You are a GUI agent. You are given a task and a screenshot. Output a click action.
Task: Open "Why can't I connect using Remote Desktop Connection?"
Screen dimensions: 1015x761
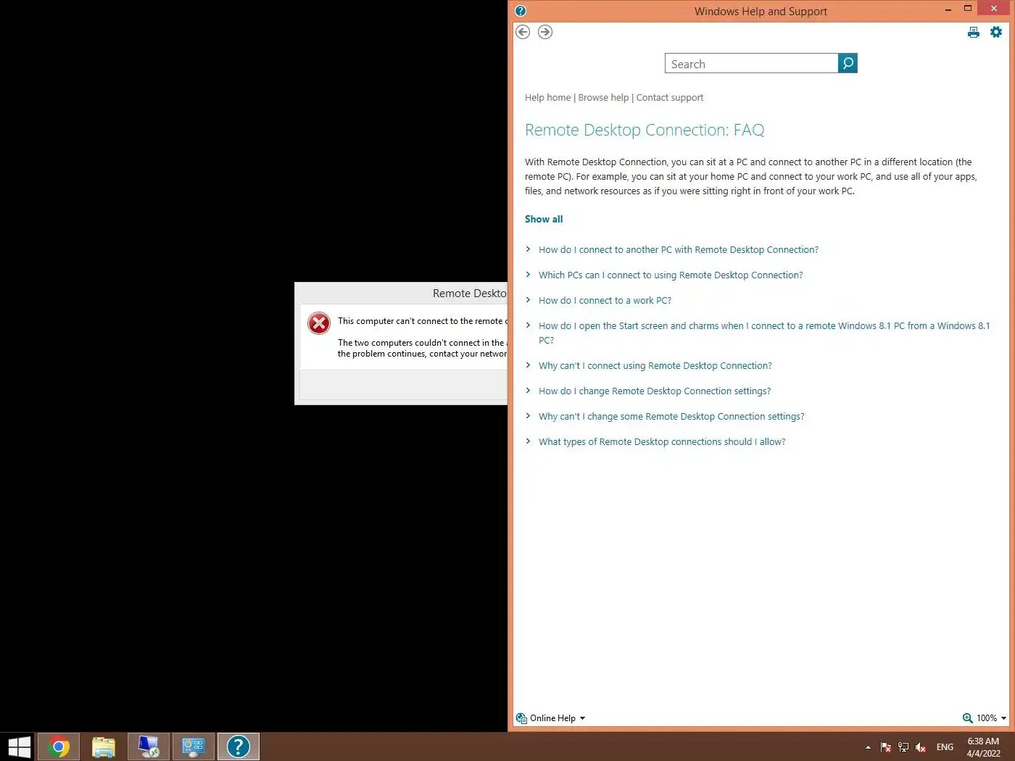[x=655, y=365]
